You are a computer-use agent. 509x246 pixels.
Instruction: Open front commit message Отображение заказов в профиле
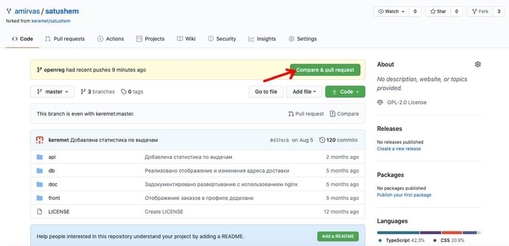tap(199, 198)
